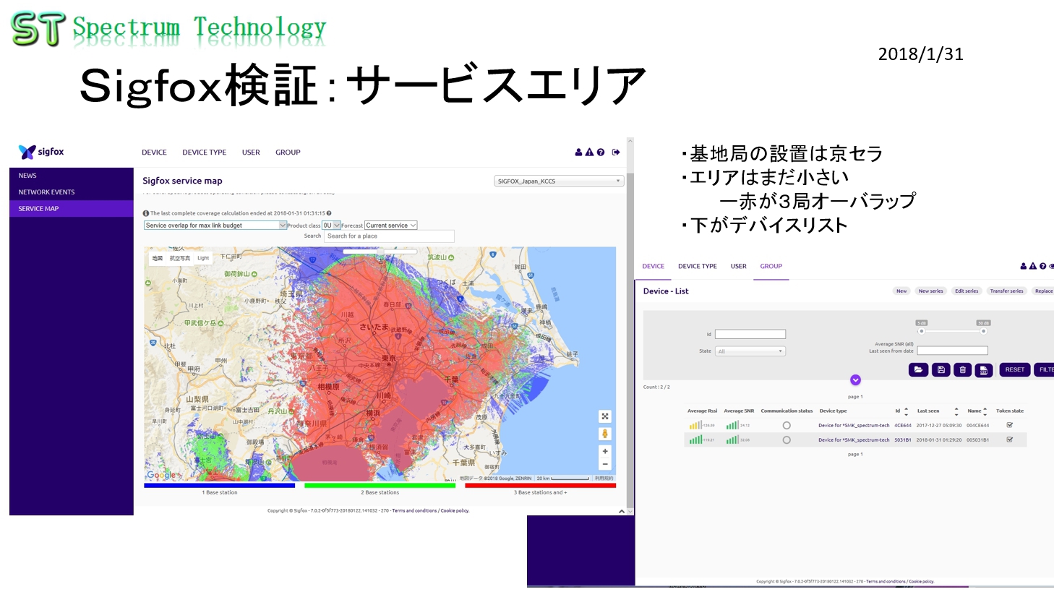Click the scroll-to-top chevron below the map
This screenshot has height=592, width=1054.
click(622, 511)
